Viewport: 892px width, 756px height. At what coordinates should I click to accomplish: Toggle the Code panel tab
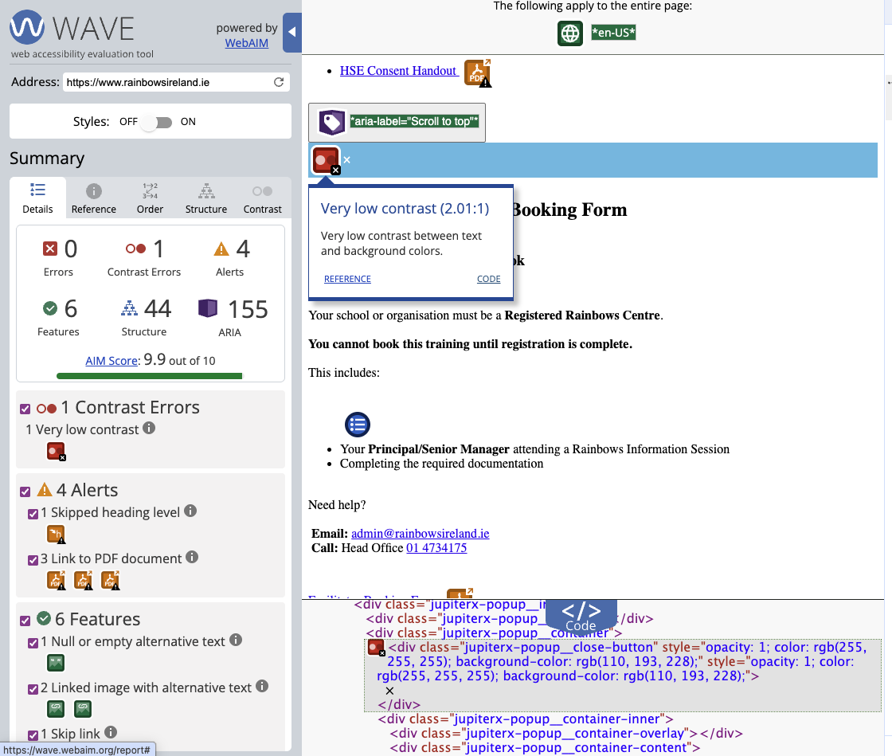[581, 615]
